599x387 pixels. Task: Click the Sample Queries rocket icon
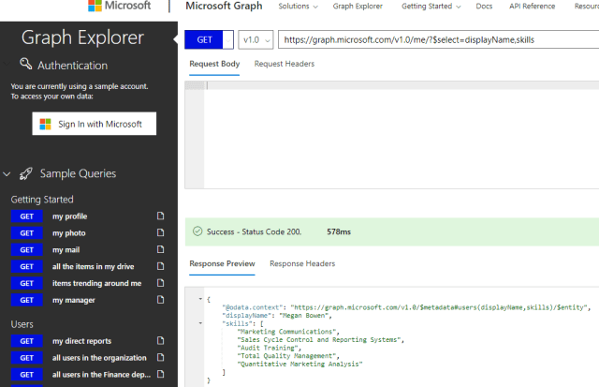[26, 173]
